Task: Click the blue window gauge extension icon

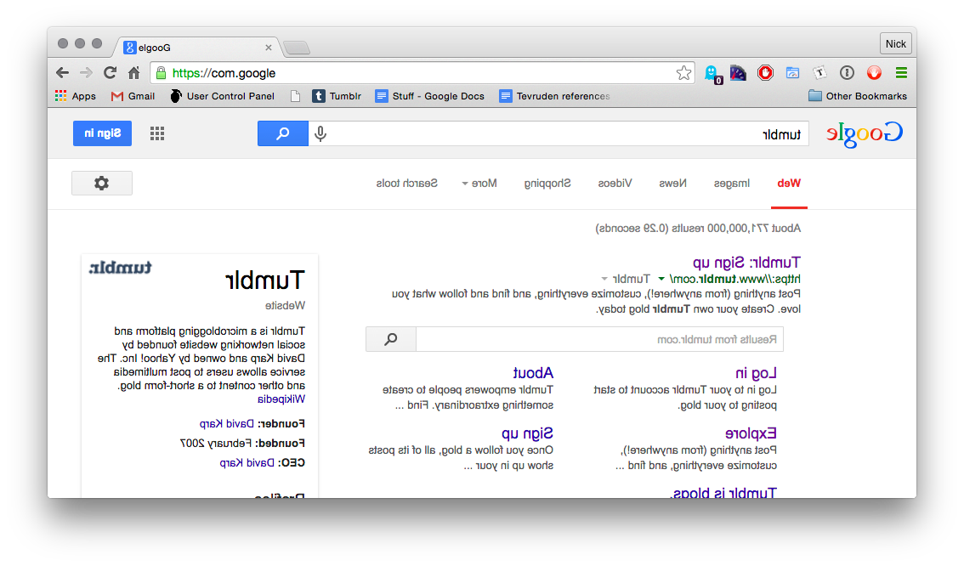Action: (792, 73)
